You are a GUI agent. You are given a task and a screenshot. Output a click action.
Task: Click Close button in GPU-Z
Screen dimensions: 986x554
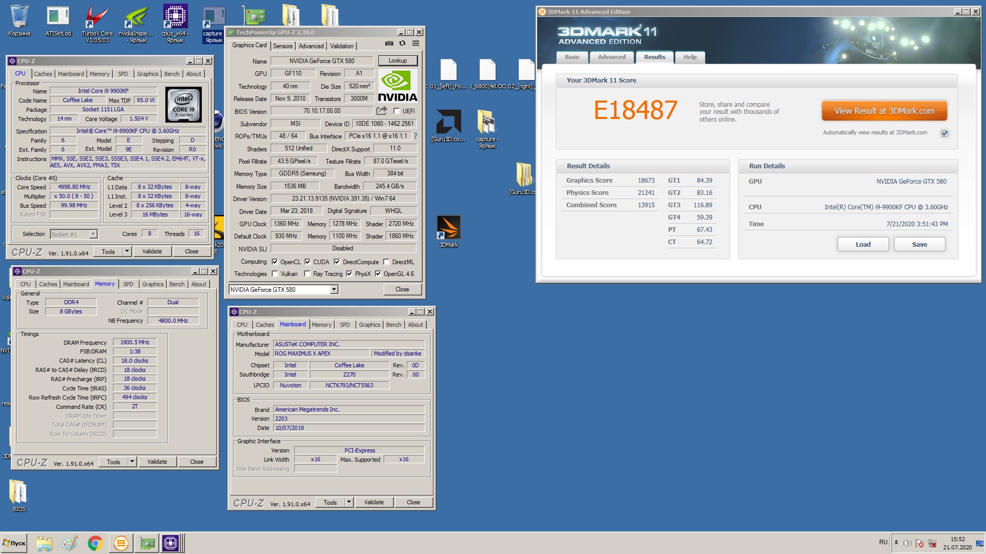pyautogui.click(x=402, y=289)
